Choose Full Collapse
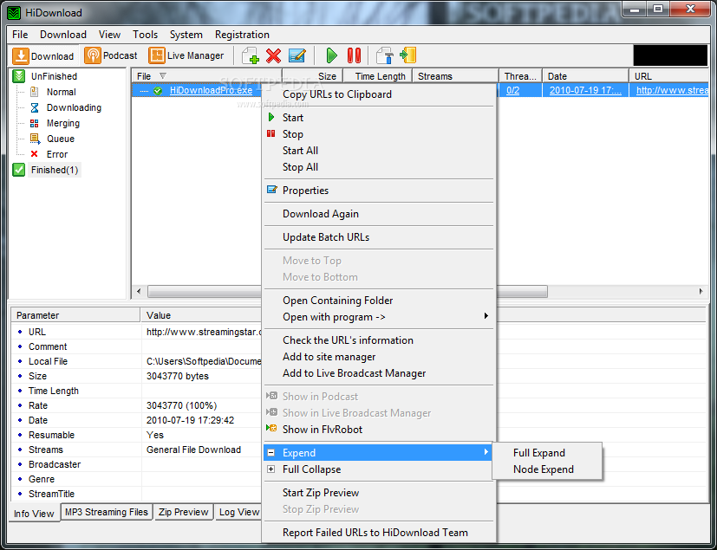 tap(379, 469)
